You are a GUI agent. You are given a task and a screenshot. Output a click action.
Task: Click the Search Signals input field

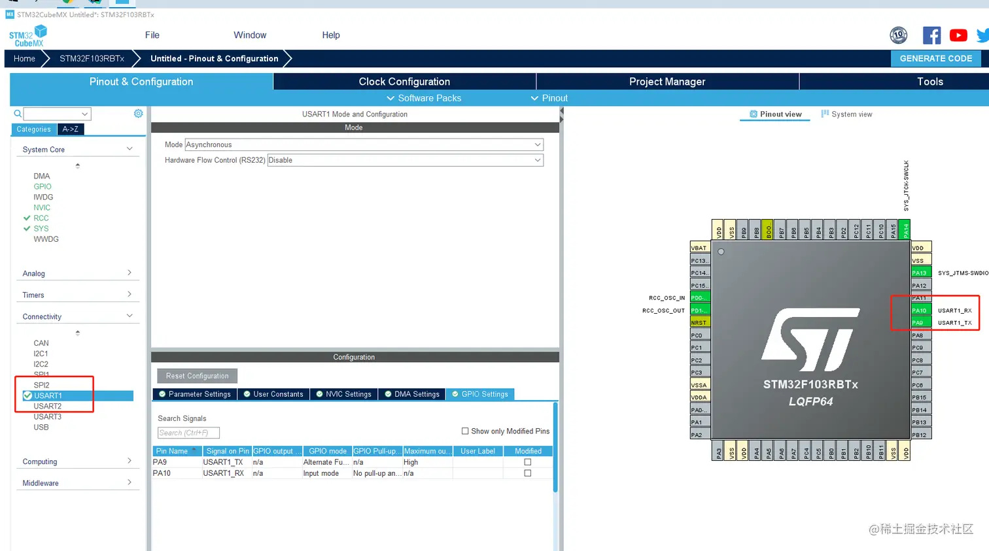[188, 433]
